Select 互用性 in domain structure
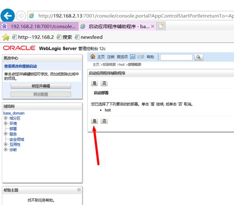The image size is (234, 205). coord(15,144)
